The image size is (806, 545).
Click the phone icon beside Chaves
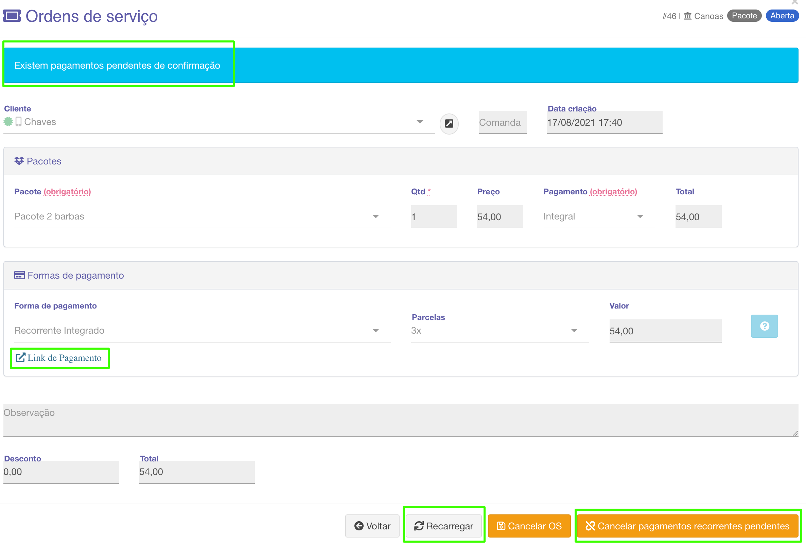point(18,122)
